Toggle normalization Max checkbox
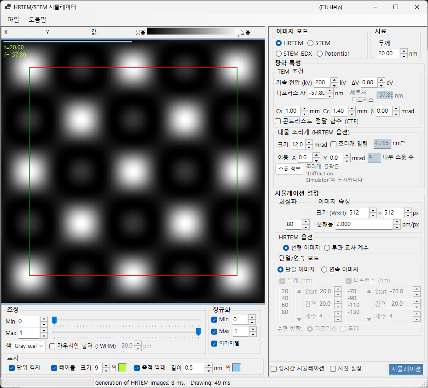This screenshot has height=388, width=428. (220, 331)
